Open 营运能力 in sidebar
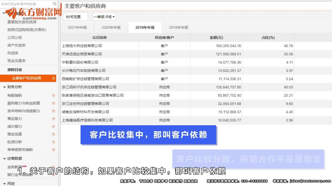 (x=15, y=119)
